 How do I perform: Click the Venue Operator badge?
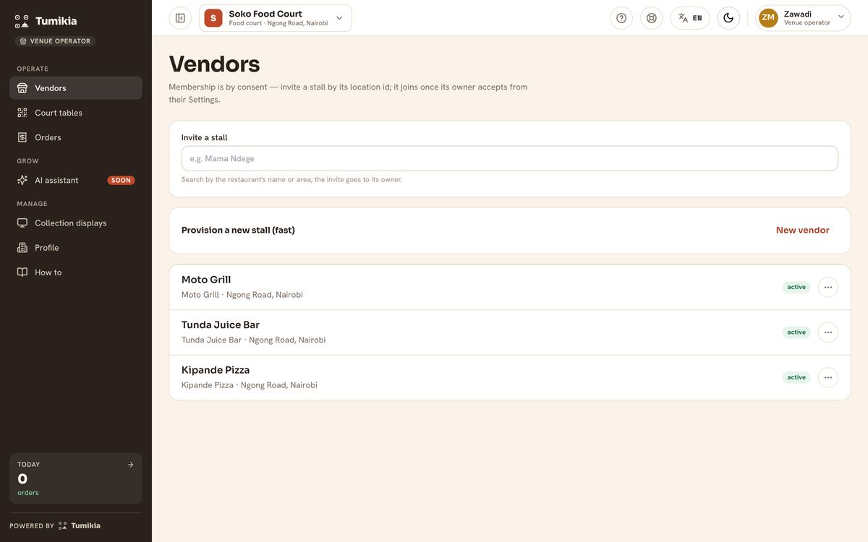pos(55,41)
